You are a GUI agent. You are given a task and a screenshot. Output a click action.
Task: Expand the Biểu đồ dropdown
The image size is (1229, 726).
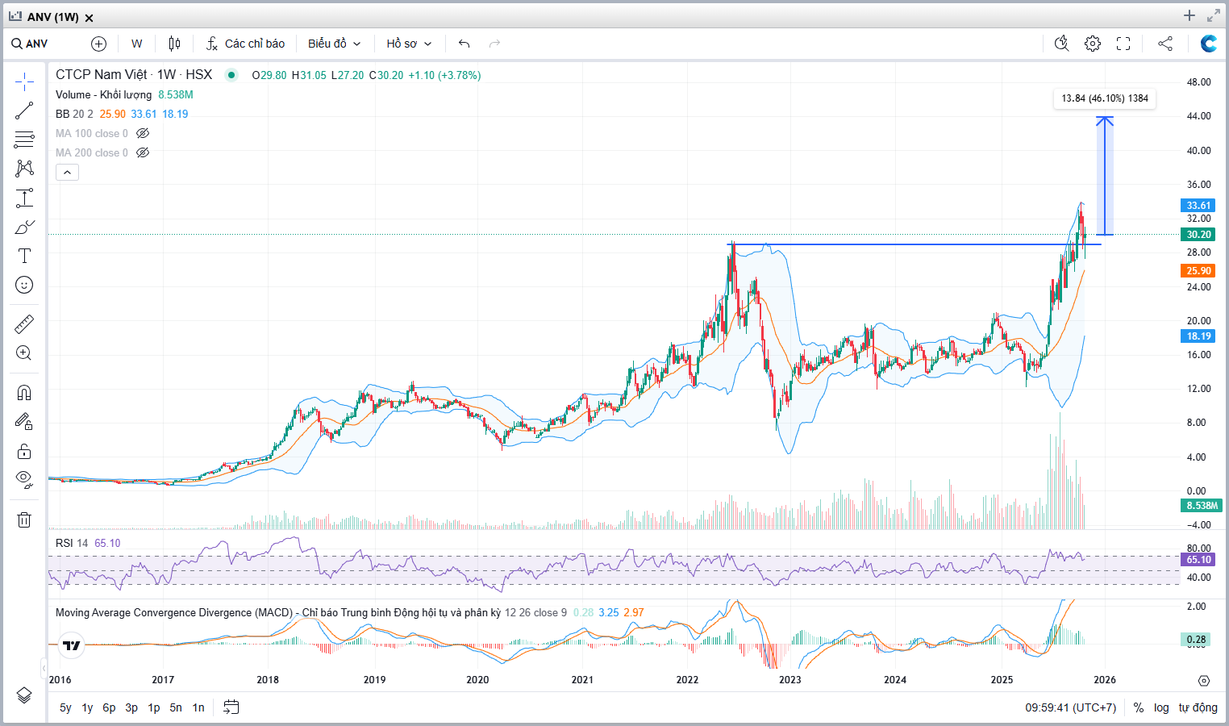[x=334, y=44]
